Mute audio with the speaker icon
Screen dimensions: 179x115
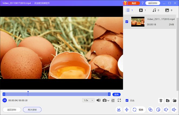coord(98,100)
